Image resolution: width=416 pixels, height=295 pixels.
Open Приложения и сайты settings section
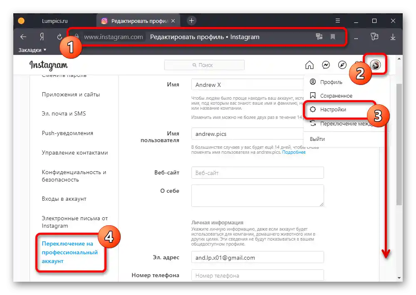[x=71, y=94]
